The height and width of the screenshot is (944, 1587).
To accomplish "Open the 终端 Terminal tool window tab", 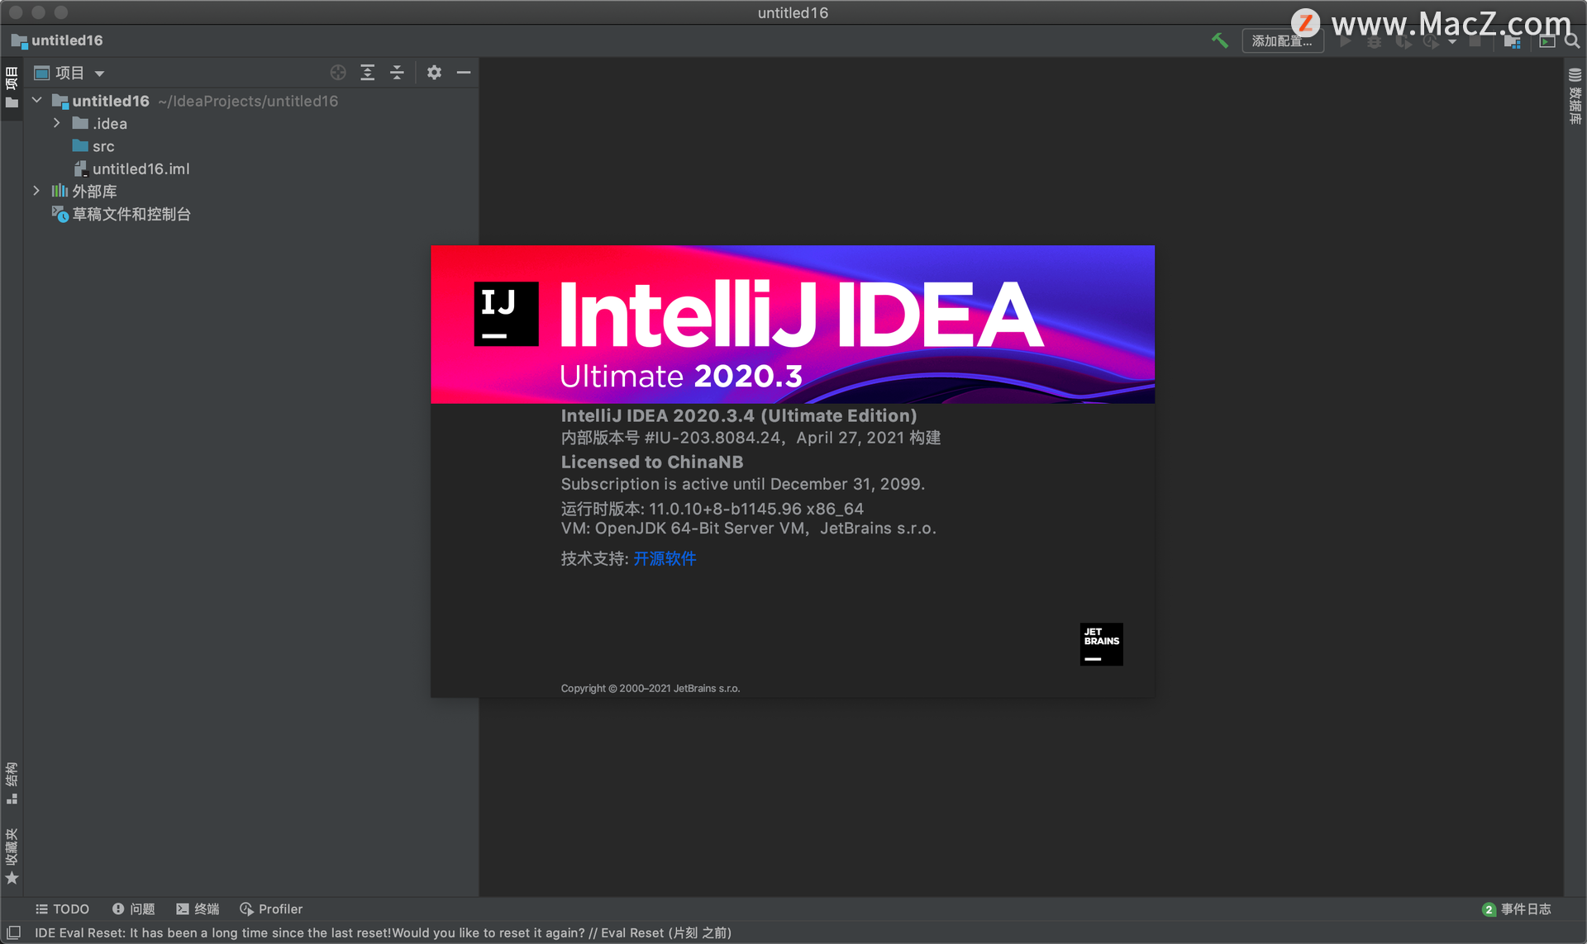I will point(198,908).
